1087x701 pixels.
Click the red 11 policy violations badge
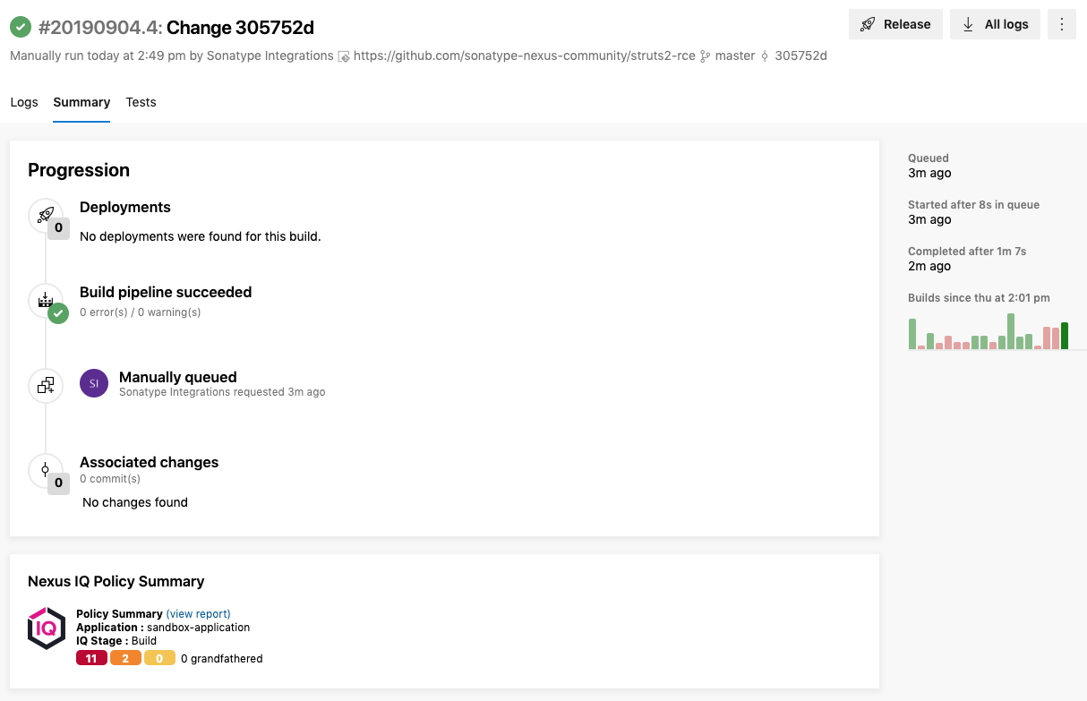point(90,657)
